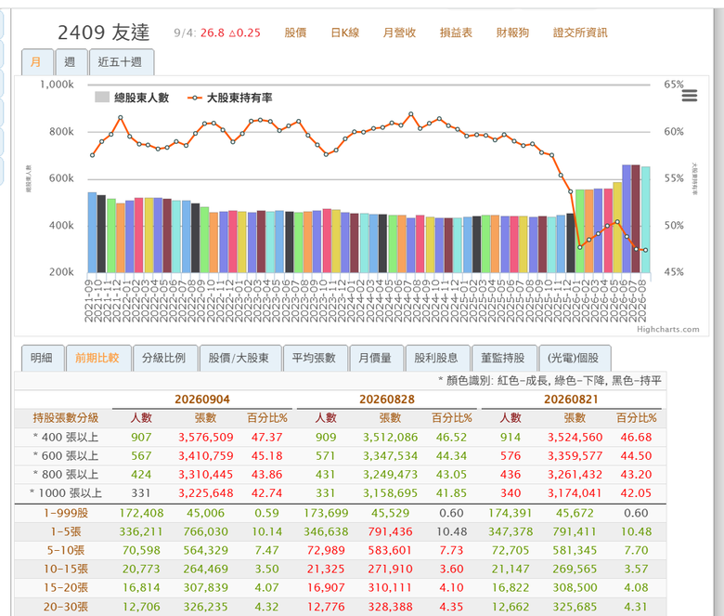
Task: Select the 月 tab
Action: [x=36, y=62]
